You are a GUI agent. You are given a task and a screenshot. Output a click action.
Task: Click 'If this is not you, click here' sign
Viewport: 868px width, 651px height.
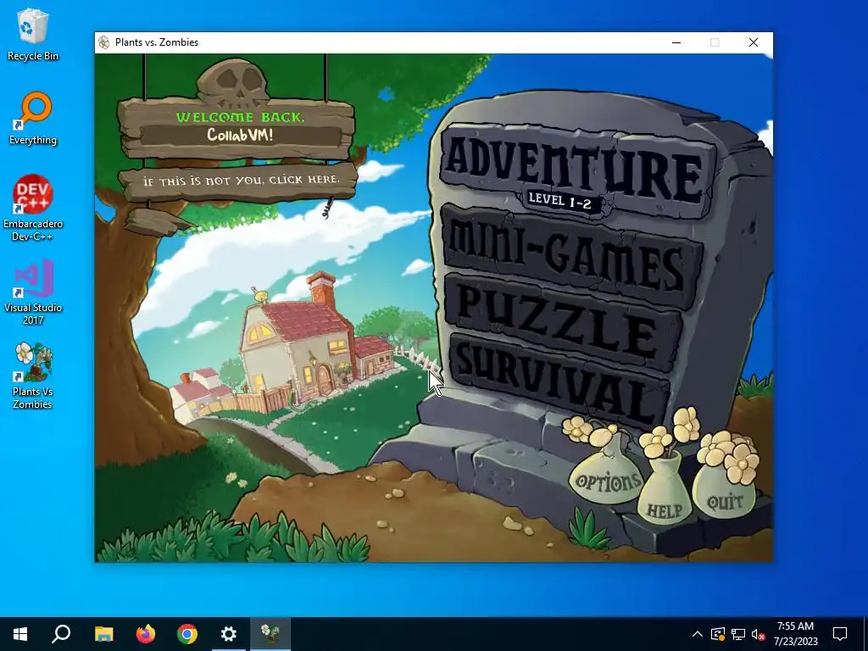(x=239, y=181)
